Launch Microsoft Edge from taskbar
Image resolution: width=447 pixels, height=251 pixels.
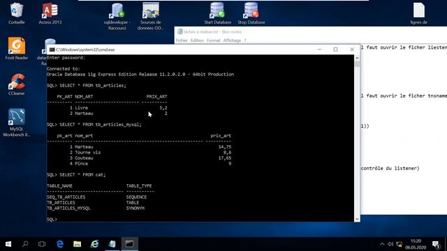60,244
